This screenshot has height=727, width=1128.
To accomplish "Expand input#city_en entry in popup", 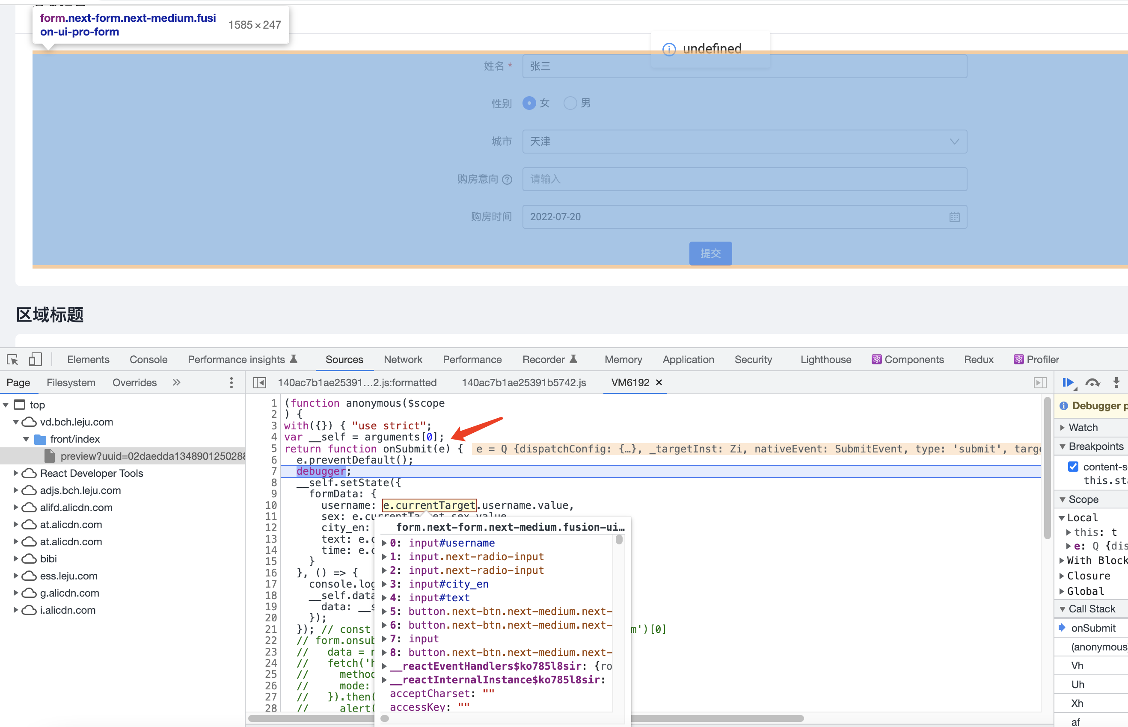I will click(385, 584).
